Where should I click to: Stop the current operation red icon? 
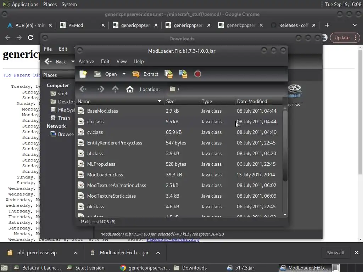point(198,74)
